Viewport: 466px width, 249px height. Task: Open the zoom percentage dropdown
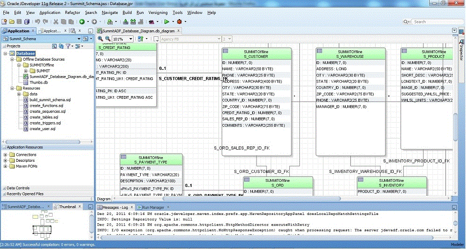tap(130, 39)
